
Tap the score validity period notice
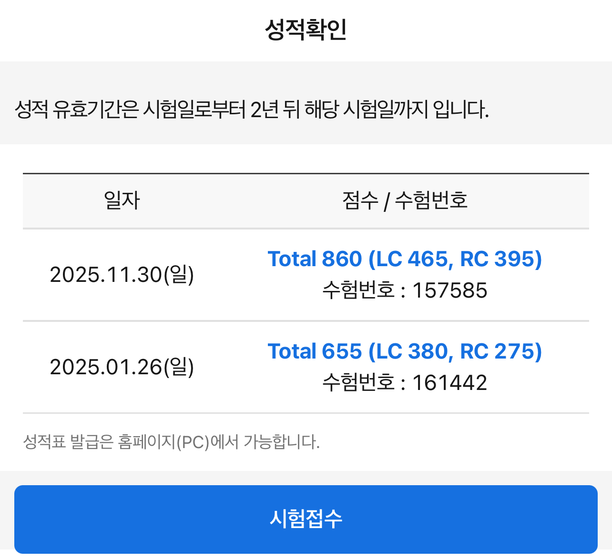click(252, 110)
